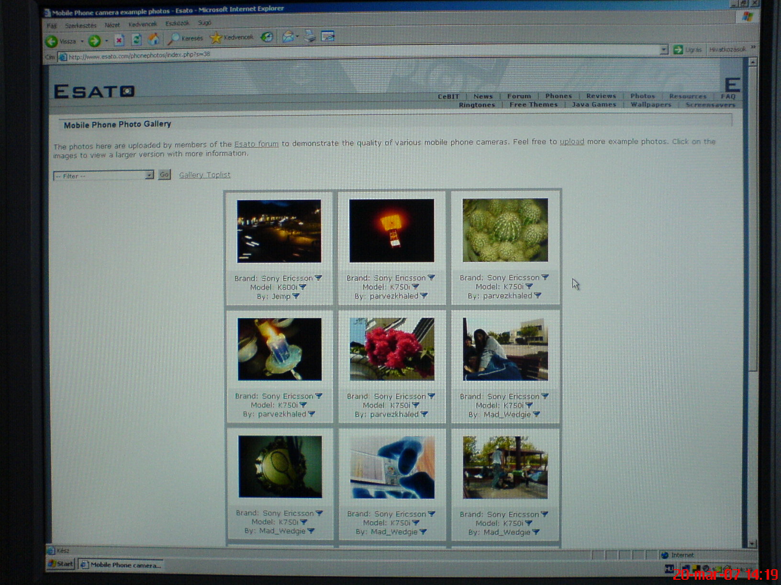Click the Windows Start button
Image resolution: width=781 pixels, height=585 pixels.
tap(61, 564)
